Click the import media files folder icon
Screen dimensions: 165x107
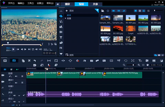(103, 11)
